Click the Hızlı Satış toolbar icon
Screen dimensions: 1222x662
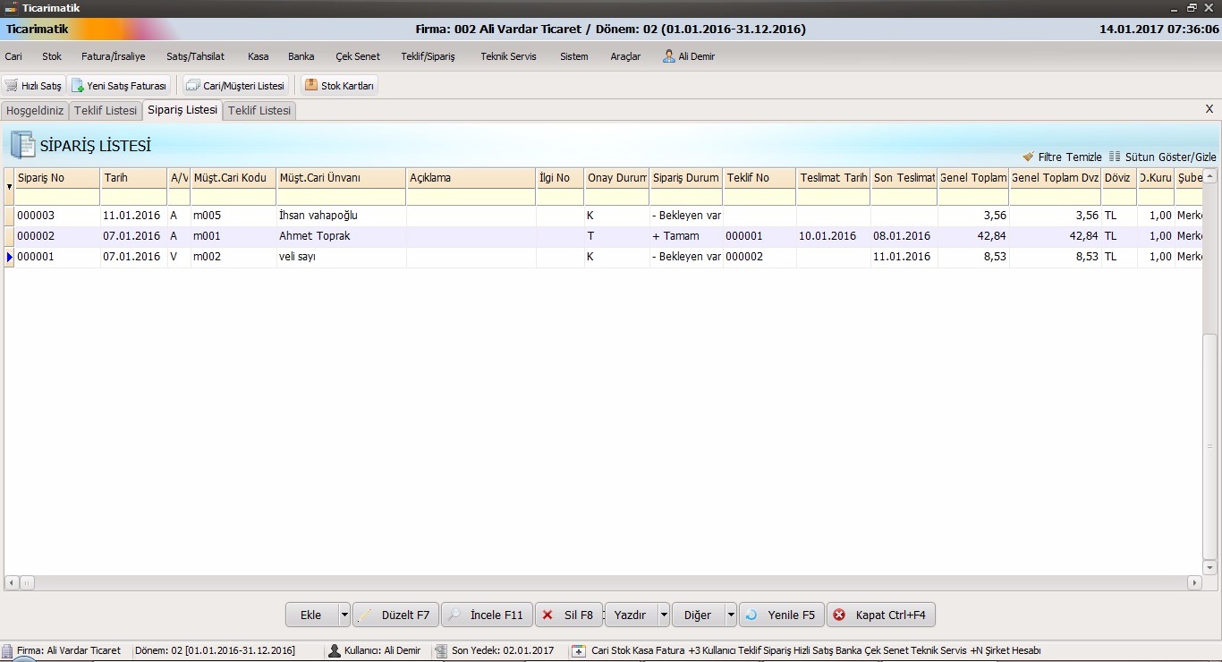coord(12,86)
